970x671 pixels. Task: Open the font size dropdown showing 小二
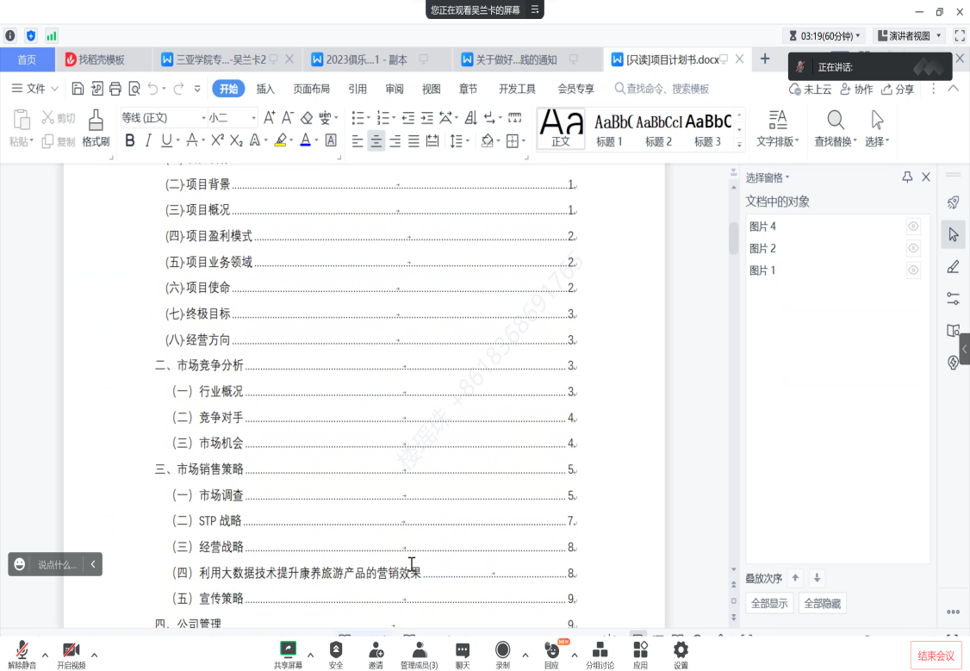click(x=231, y=118)
